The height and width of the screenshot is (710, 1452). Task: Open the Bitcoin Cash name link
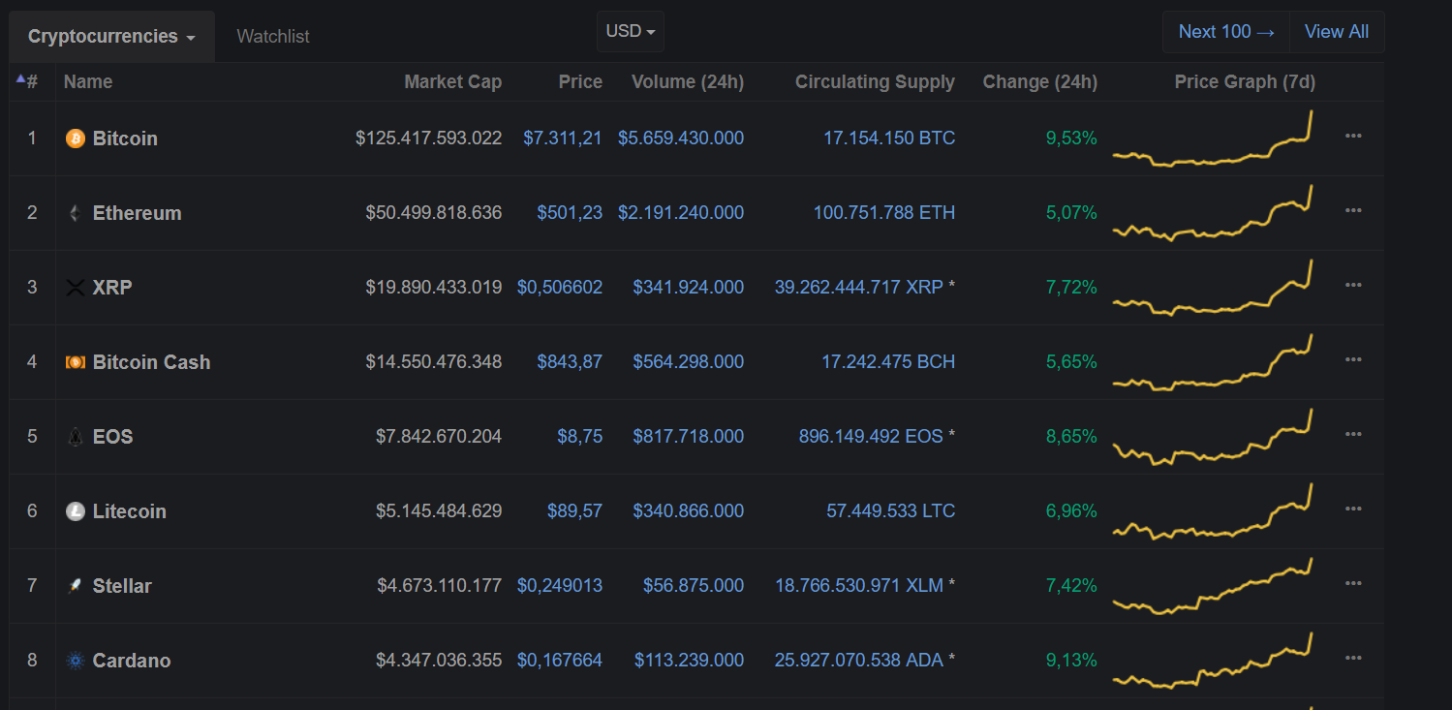click(x=151, y=362)
